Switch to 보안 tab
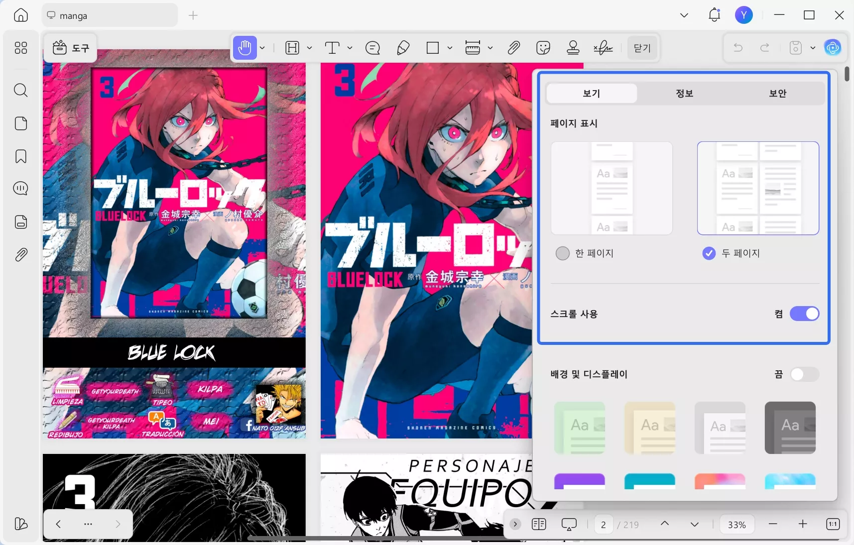The height and width of the screenshot is (545, 854). pyautogui.click(x=778, y=93)
